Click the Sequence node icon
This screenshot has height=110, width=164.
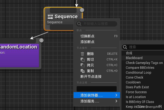(x=50, y=17)
